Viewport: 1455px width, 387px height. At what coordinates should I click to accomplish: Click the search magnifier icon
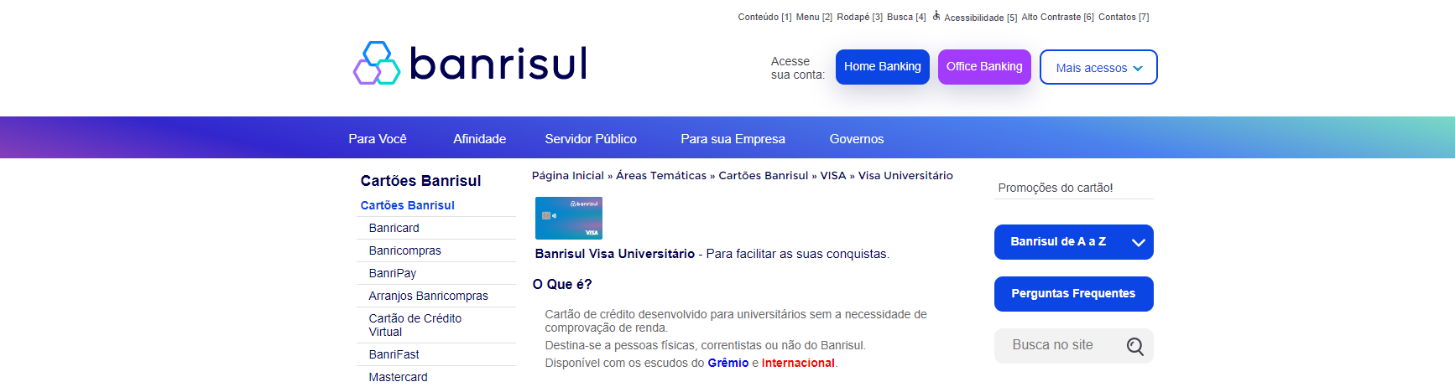pos(1134,346)
